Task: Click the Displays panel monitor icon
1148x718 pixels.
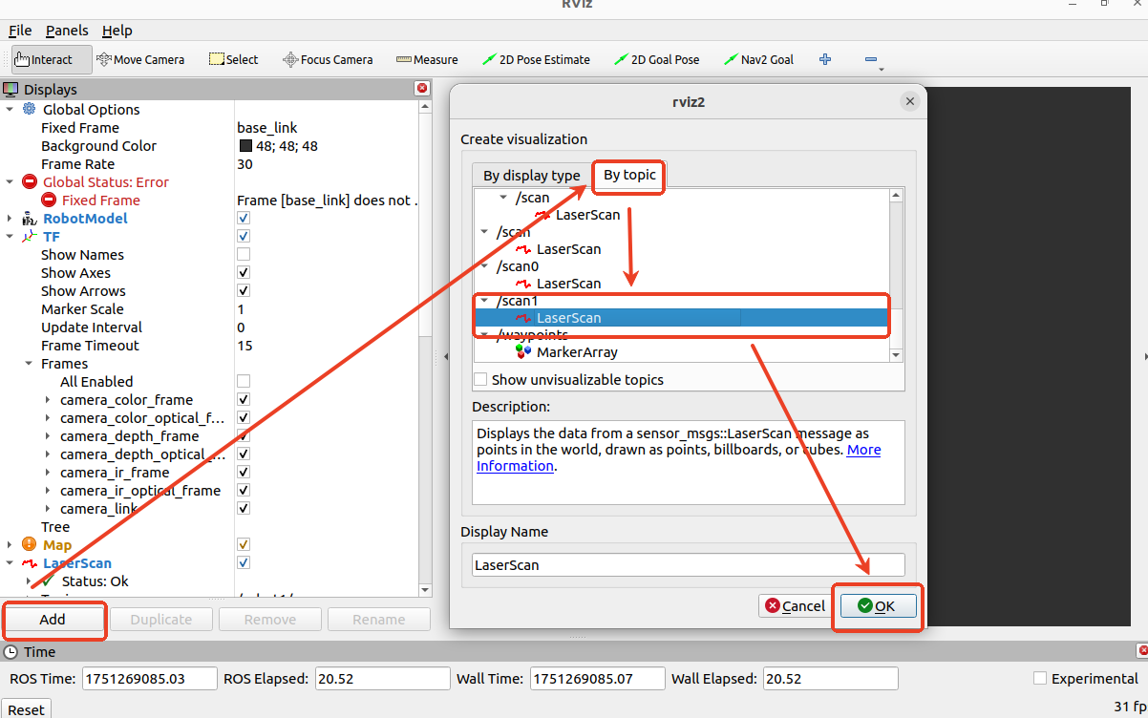Action: 11,90
